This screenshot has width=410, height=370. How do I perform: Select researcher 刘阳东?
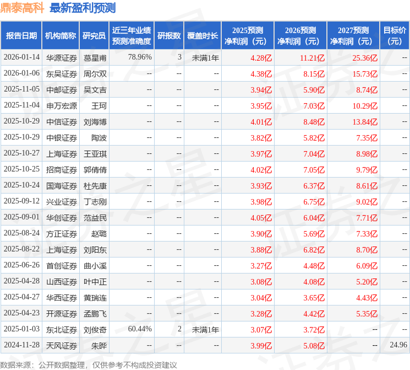tap(95, 250)
